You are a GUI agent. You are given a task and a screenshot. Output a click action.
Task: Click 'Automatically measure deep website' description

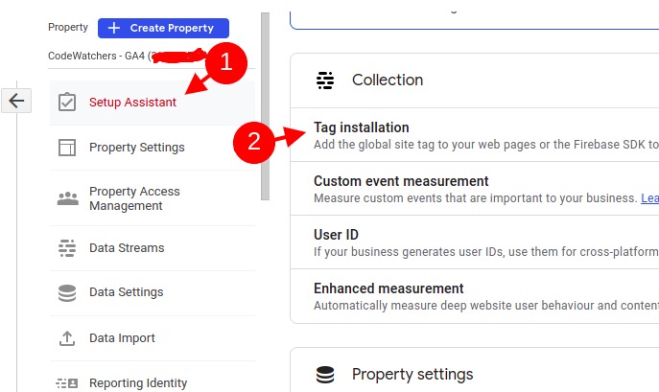tap(485, 306)
